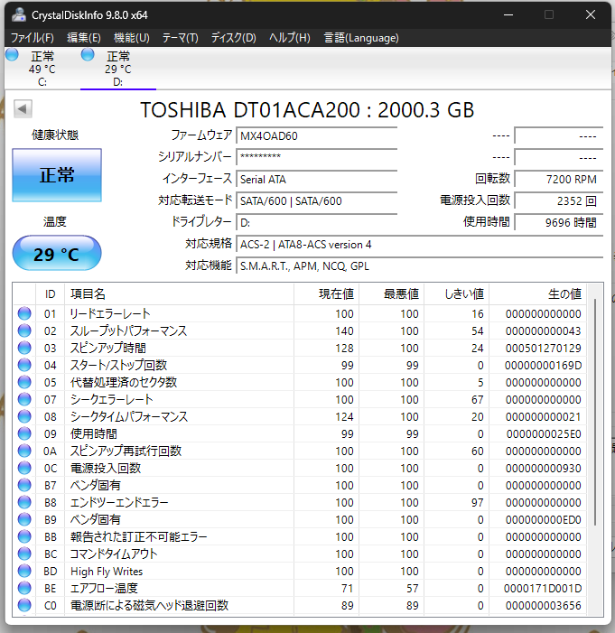Viewport: 615px width, 633px height.
Task: Click status orb for B8 エンドツーエンドエラー
Action: coord(24,502)
